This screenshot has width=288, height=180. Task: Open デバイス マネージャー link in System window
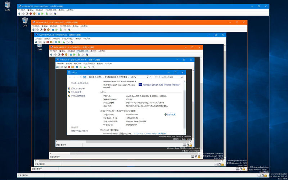[78, 89]
